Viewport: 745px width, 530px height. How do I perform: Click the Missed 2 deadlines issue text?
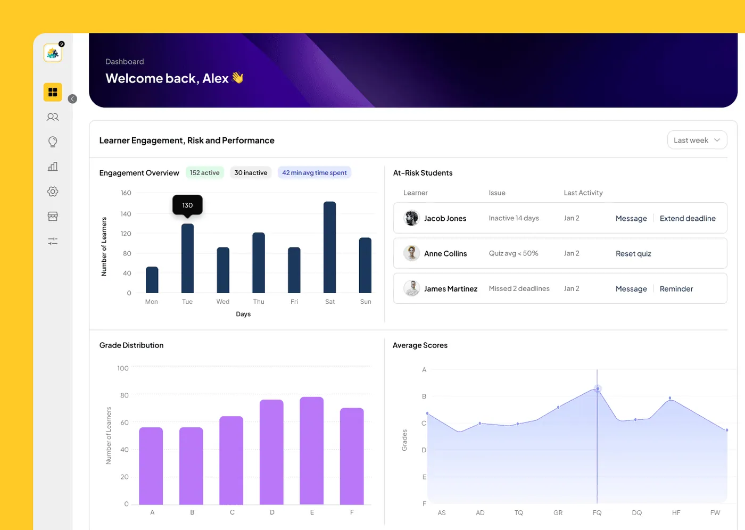click(519, 288)
